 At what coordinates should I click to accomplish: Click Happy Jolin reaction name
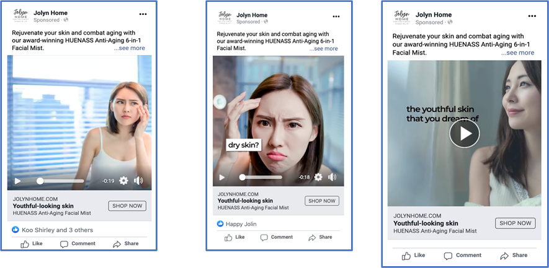point(241,224)
